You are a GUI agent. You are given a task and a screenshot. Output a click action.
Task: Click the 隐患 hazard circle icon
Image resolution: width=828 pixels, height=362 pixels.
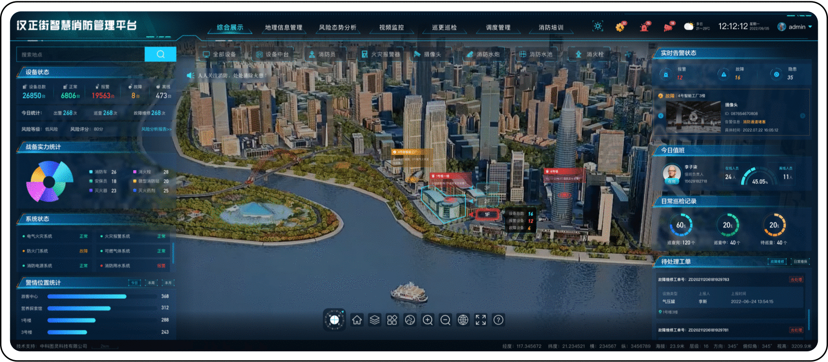(776, 74)
